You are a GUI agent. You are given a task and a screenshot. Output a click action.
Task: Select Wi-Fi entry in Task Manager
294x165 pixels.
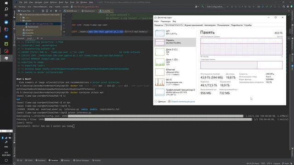[175, 82]
